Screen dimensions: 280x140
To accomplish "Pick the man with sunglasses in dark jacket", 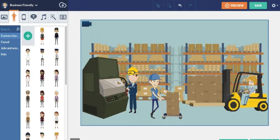I will pos(28,99).
